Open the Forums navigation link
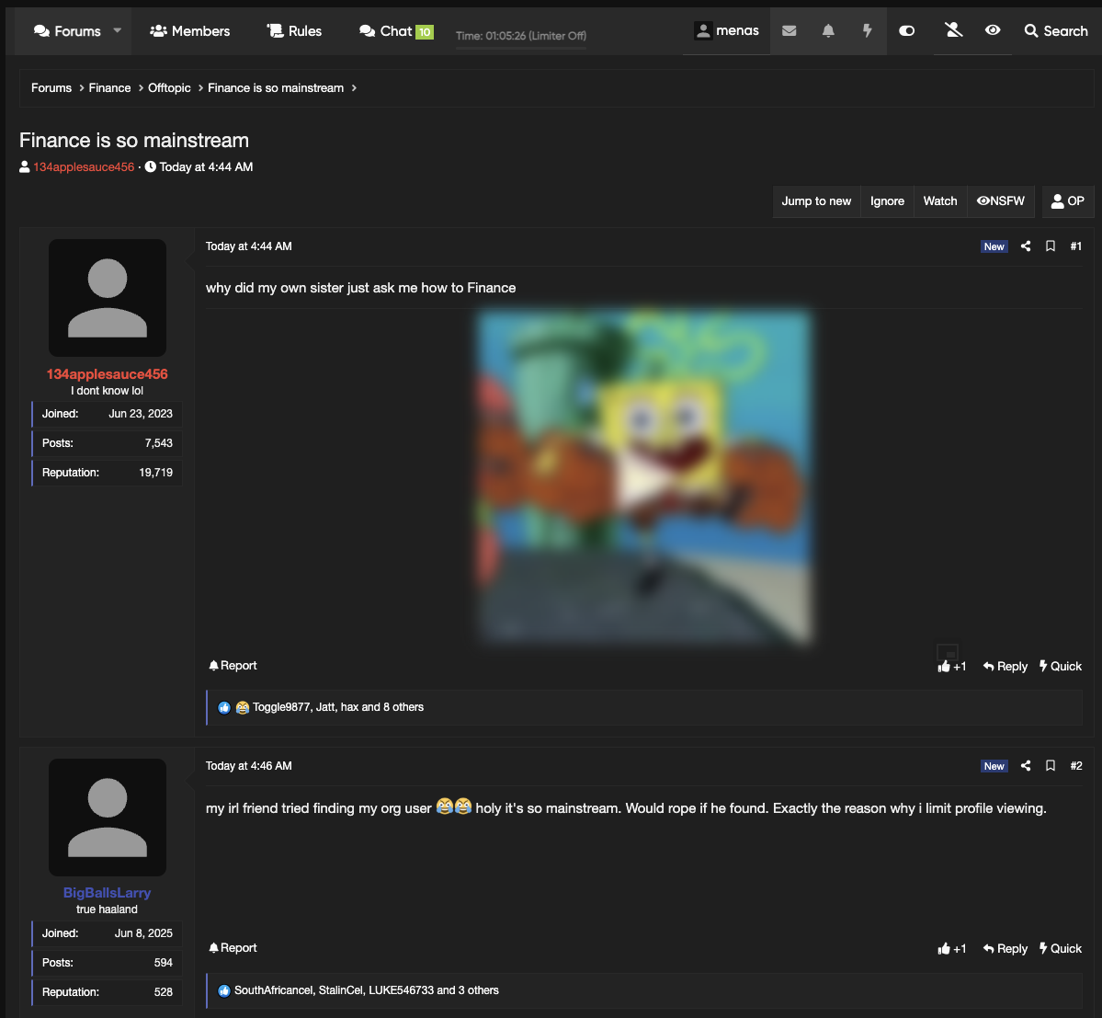Screen dimensions: 1102x1018 pyautogui.click(x=67, y=31)
